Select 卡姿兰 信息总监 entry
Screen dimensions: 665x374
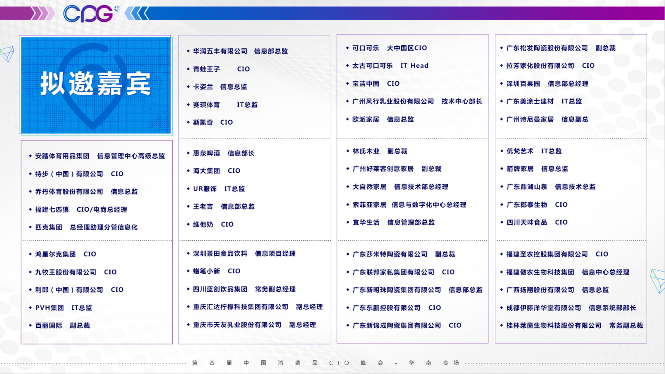pyautogui.click(x=220, y=87)
